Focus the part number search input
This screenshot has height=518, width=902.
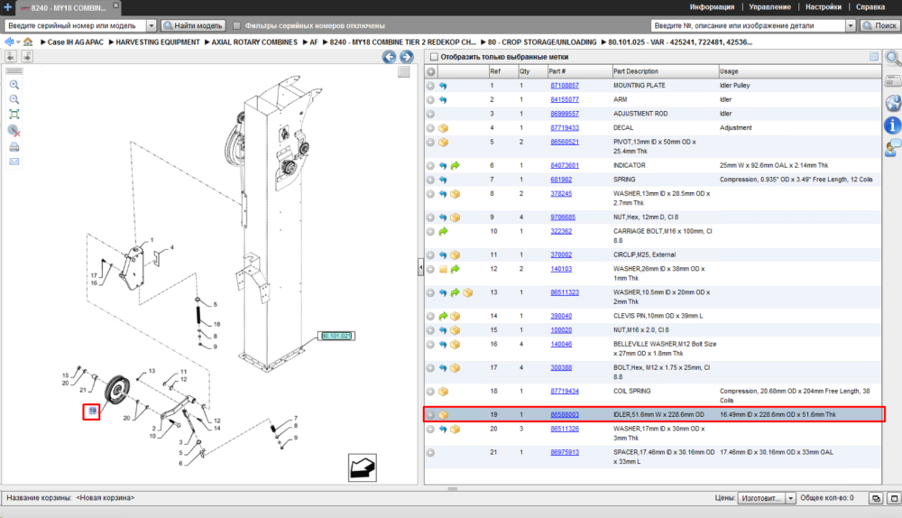pyautogui.click(x=748, y=25)
